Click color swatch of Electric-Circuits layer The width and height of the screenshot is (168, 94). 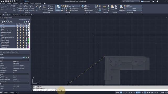point(28,39)
